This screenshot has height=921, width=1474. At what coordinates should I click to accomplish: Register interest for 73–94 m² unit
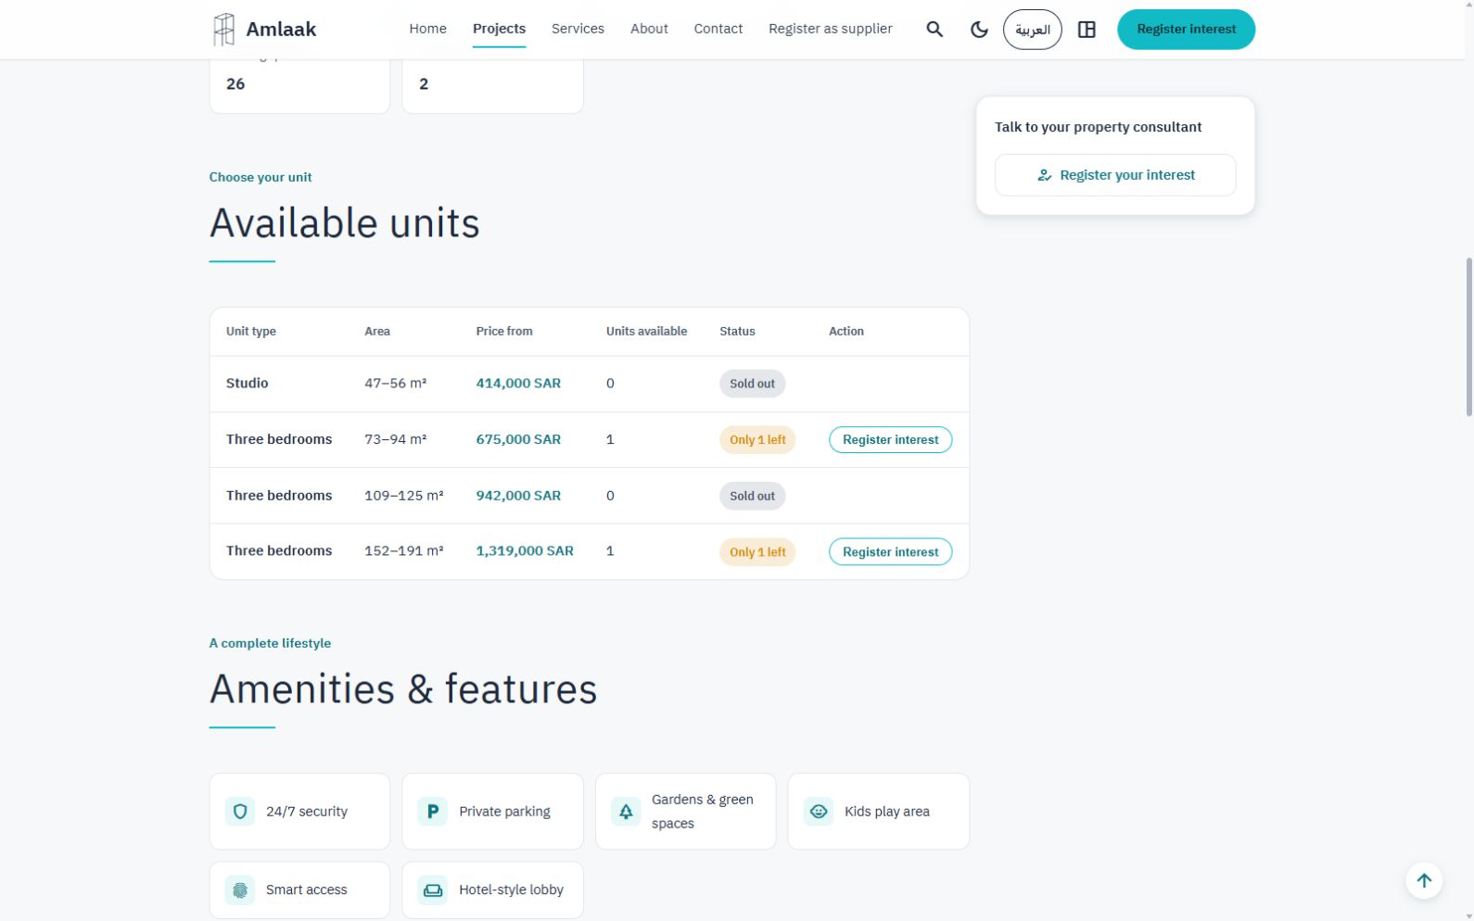[890, 440]
